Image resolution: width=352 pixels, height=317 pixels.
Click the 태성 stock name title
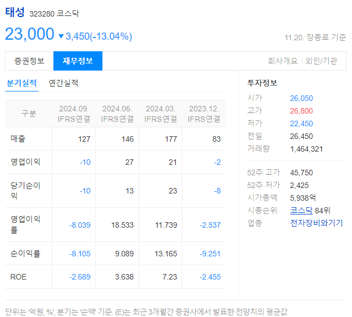pyautogui.click(x=15, y=12)
